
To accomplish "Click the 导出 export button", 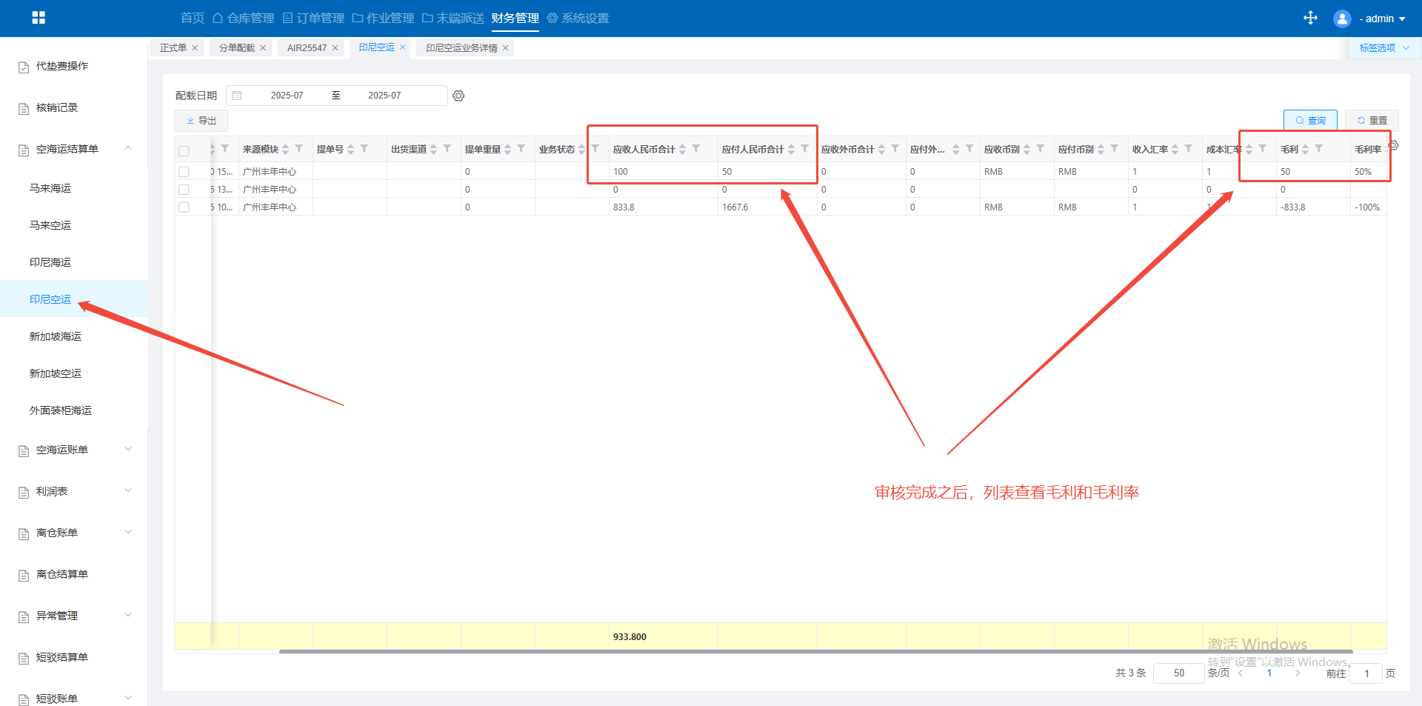I will pos(201,121).
